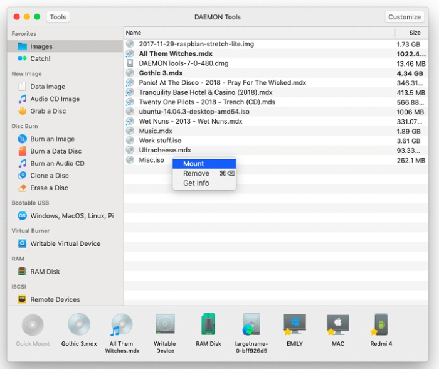Open bootable USB for Windows, MacOS, Linux, Pi
This screenshot has width=439, height=369.
coord(72,216)
